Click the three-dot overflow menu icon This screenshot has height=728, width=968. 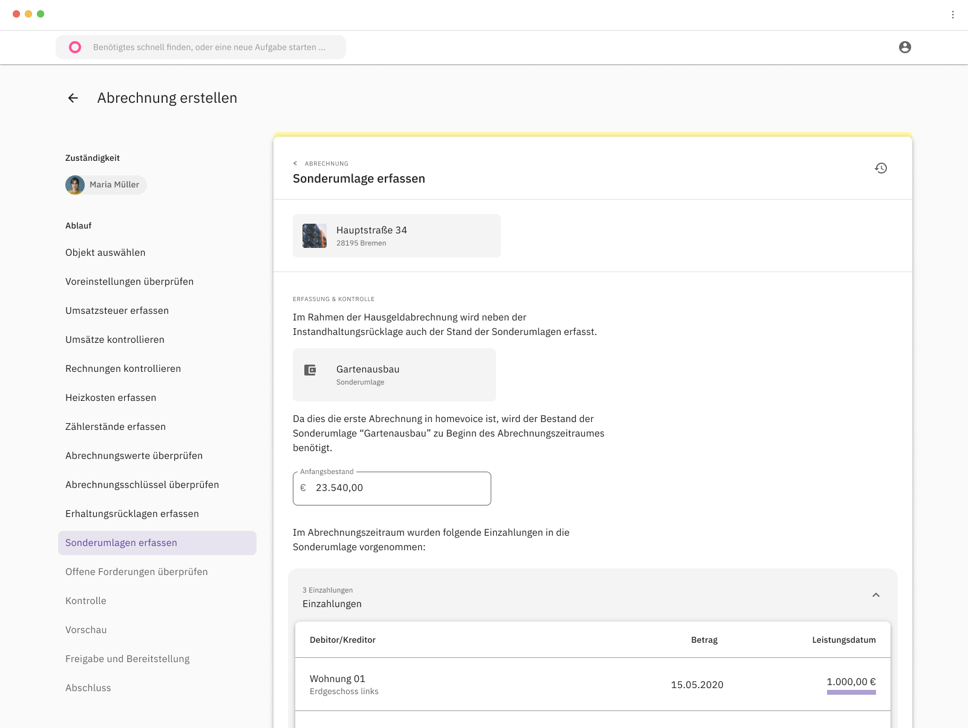pyautogui.click(x=952, y=15)
